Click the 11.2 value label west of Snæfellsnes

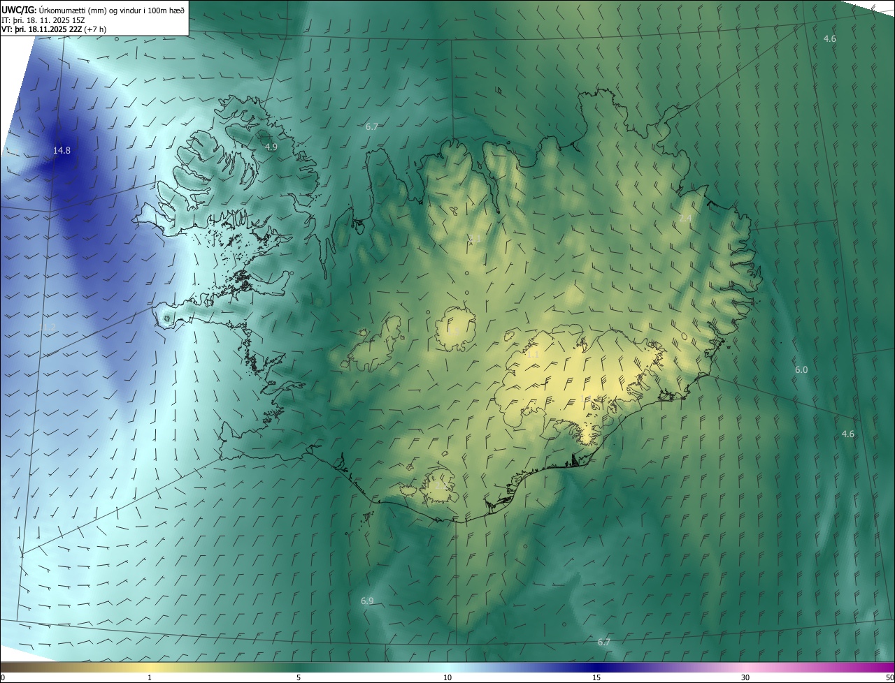48,327
